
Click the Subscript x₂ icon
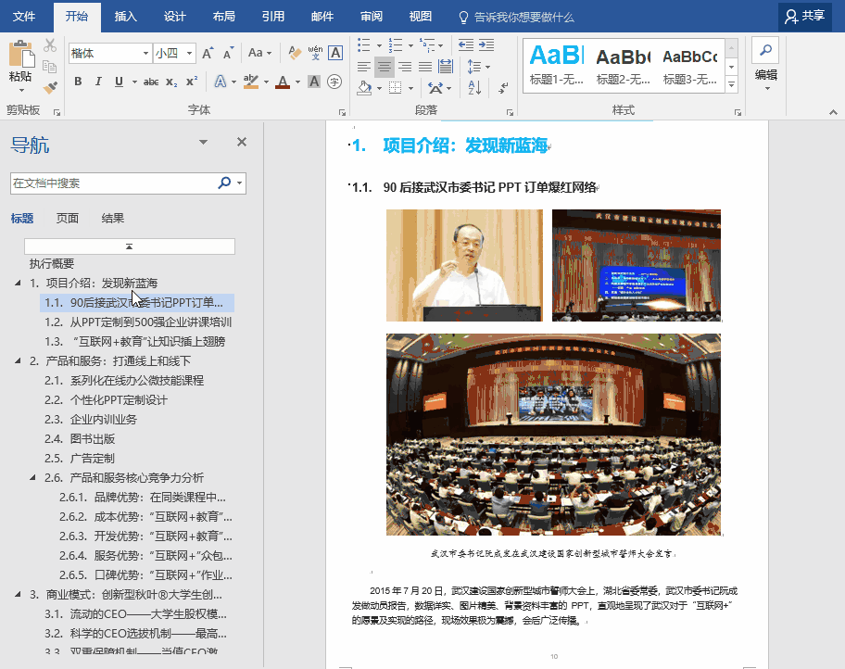point(171,82)
